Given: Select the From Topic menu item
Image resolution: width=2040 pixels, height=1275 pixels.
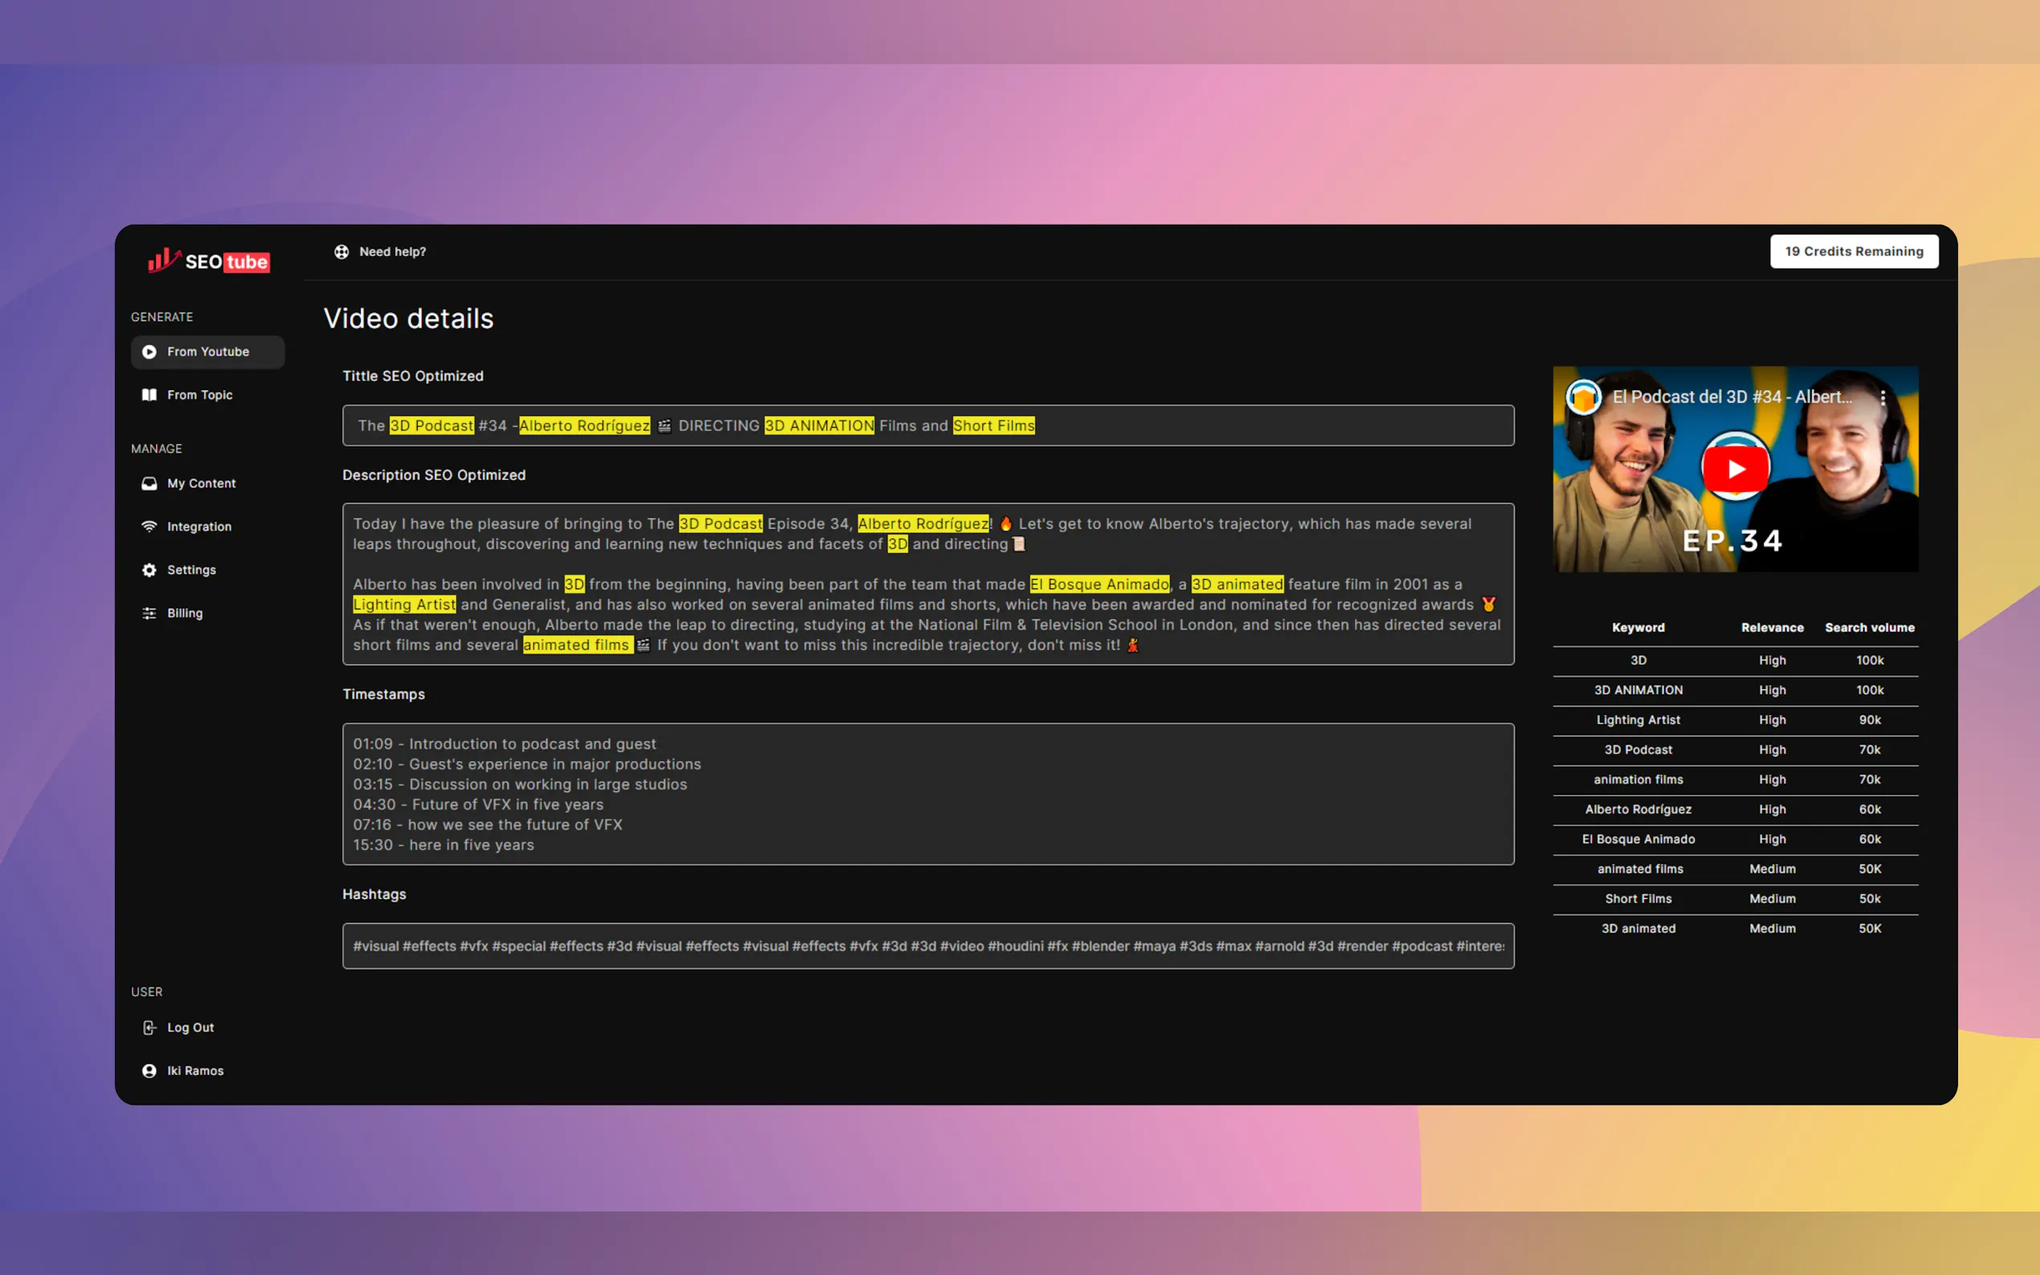Looking at the screenshot, I should click(x=199, y=395).
